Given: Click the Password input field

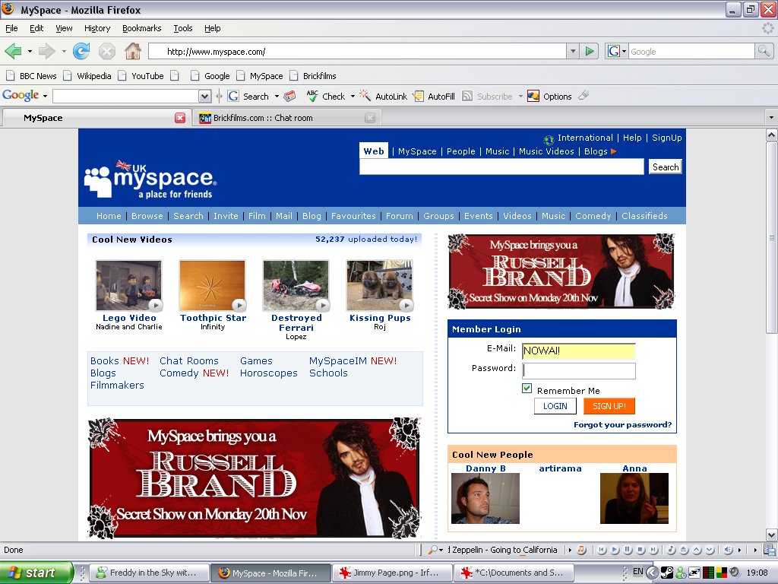Looking at the screenshot, I should point(578,370).
